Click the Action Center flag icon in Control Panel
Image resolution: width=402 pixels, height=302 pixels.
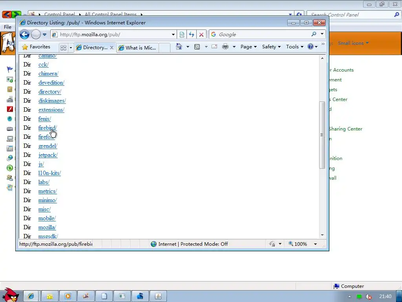click(10, 69)
